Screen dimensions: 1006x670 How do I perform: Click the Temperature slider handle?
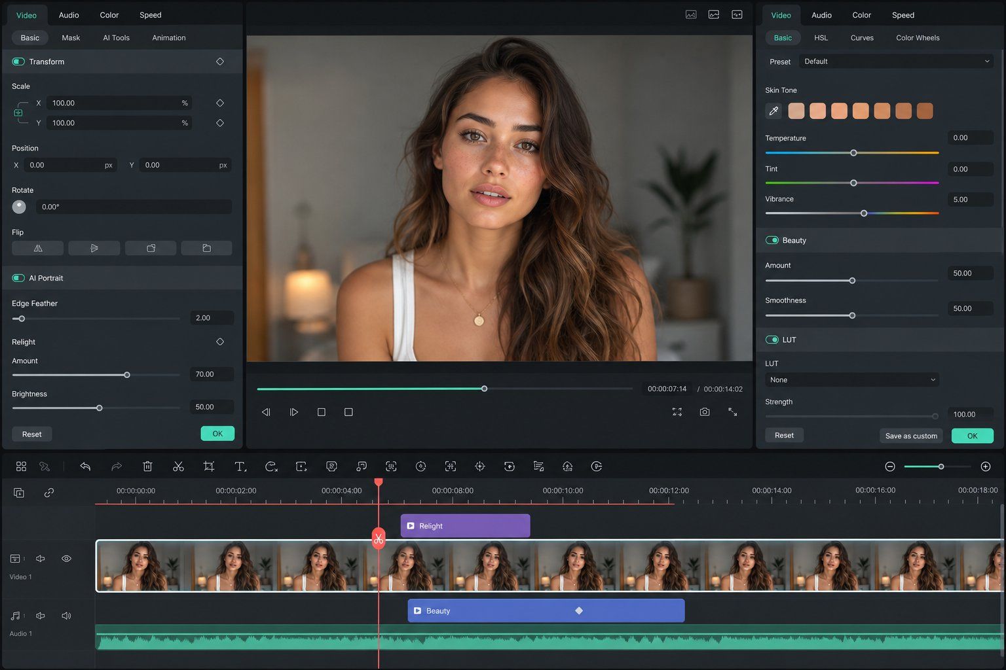click(853, 152)
